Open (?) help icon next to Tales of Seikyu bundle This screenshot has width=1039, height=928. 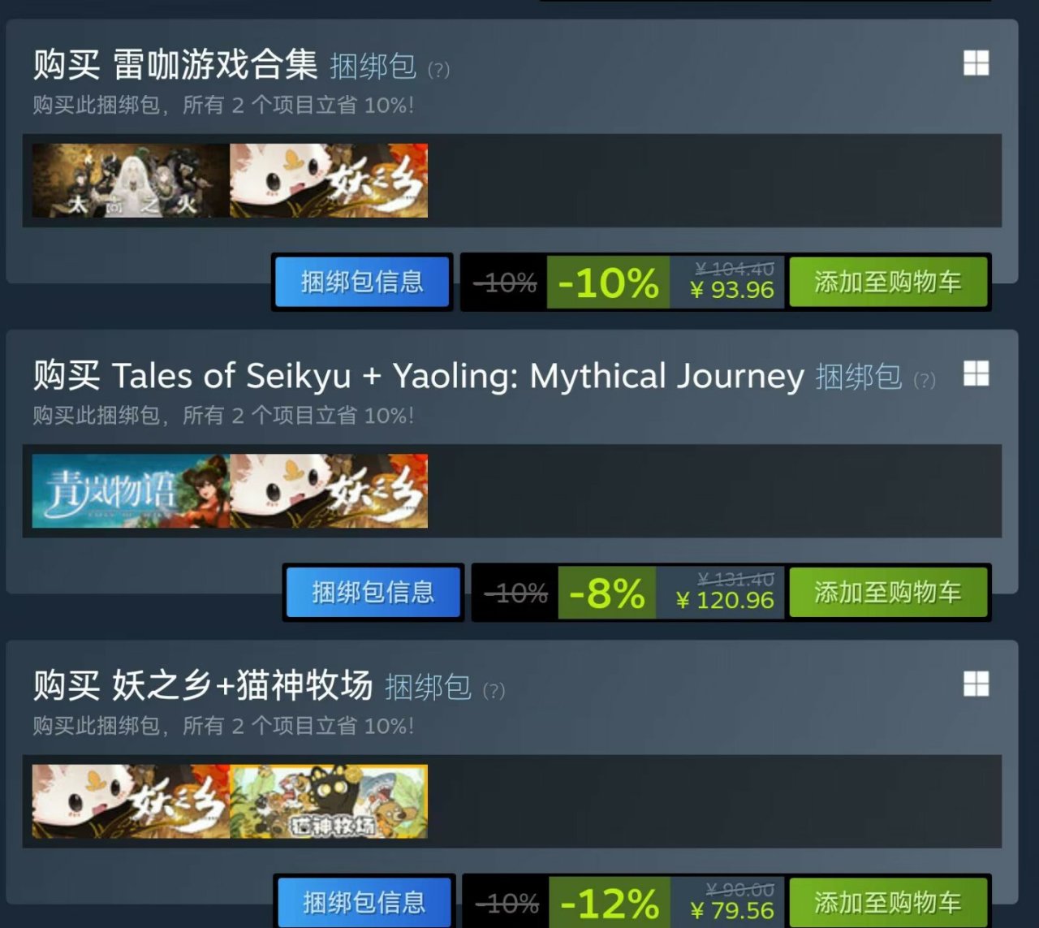(925, 380)
